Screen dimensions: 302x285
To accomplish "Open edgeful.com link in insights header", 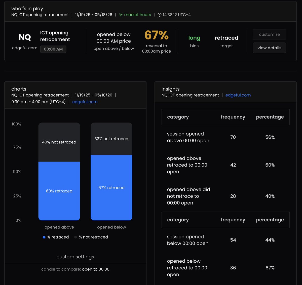I will coord(238,95).
